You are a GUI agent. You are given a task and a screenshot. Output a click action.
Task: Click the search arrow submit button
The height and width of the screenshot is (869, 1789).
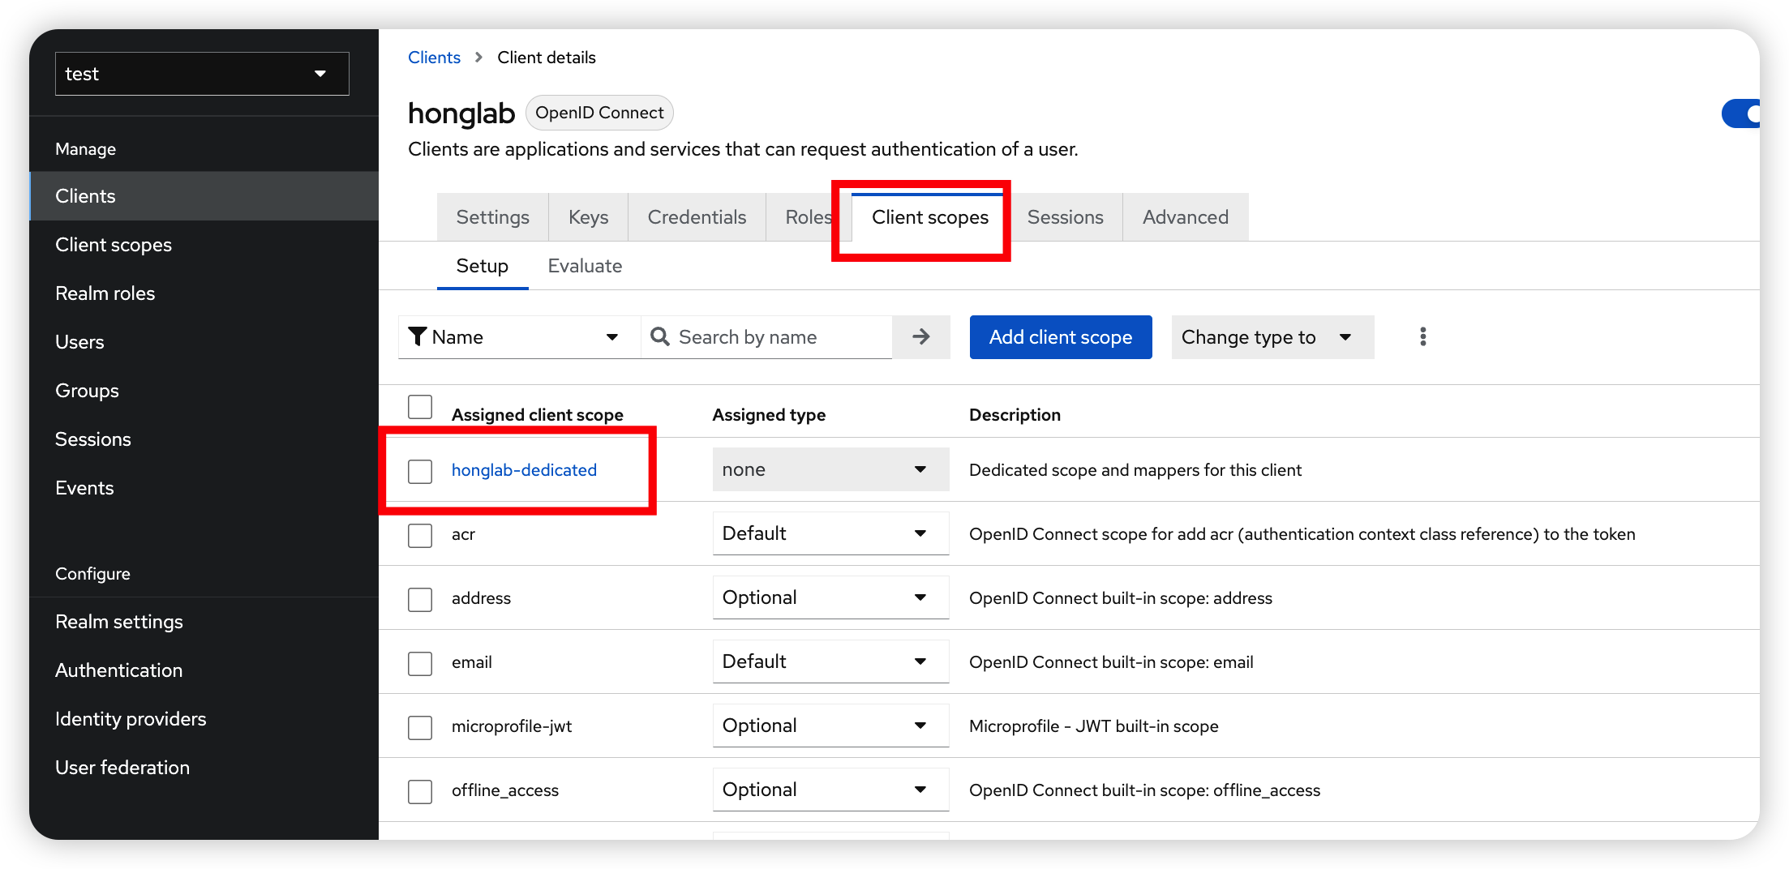920,336
